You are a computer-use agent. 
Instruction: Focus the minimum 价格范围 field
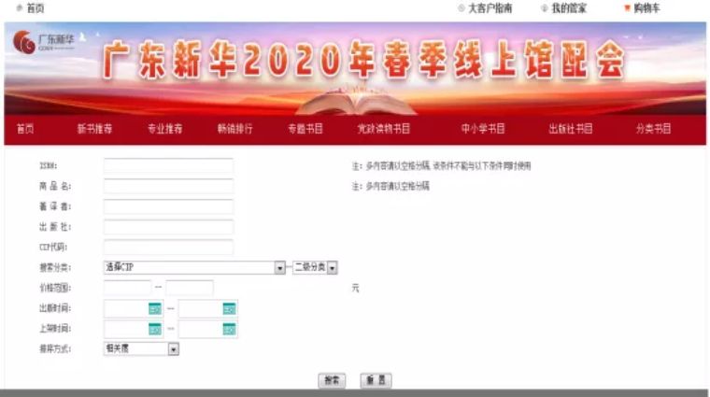pyautogui.click(x=127, y=288)
